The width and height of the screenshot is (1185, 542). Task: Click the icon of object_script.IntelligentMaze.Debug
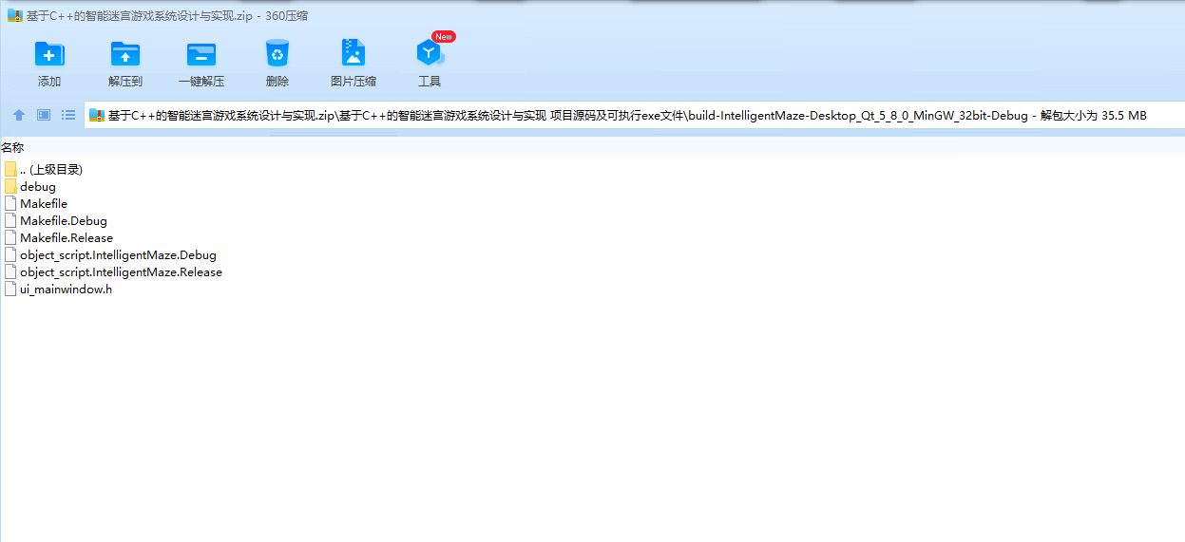(10, 254)
